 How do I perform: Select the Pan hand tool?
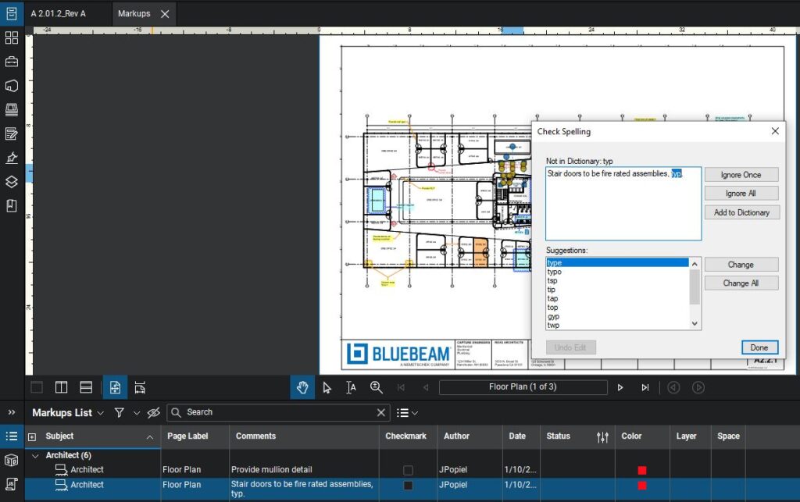(302, 387)
